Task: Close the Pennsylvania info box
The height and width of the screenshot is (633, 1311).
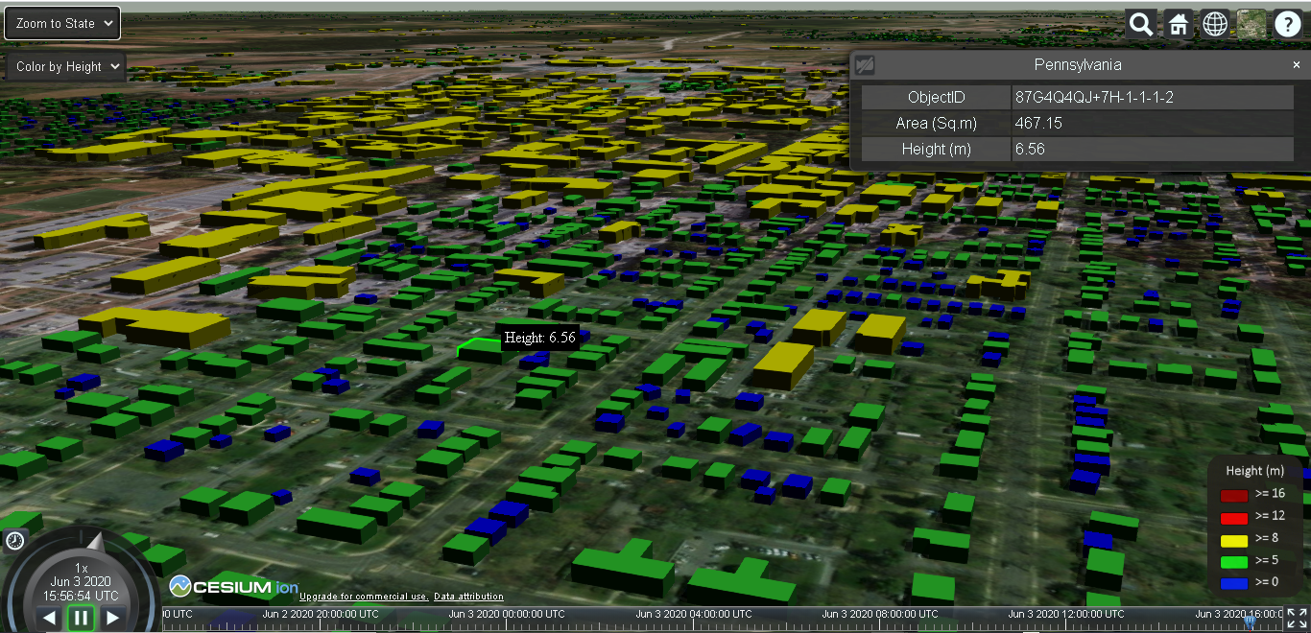Action: (x=1297, y=65)
